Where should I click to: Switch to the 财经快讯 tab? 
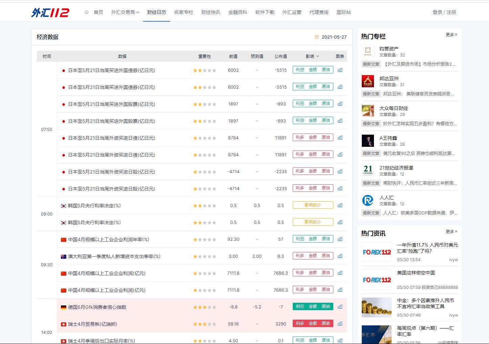(x=210, y=12)
